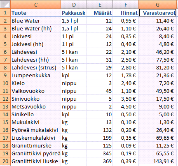Click the 132 quantity cell
178x166 pixels.
point(100,130)
